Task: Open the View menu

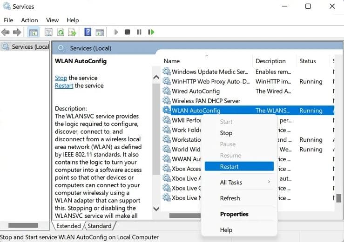Action: click(52, 20)
